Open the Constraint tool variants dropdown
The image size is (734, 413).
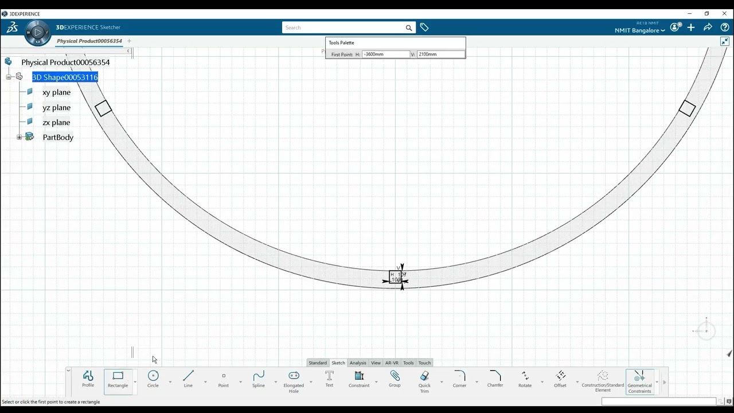coord(376,382)
